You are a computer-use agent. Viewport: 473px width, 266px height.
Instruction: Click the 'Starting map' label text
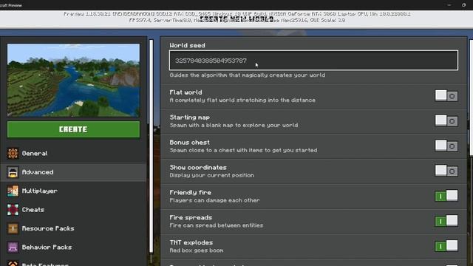click(189, 117)
